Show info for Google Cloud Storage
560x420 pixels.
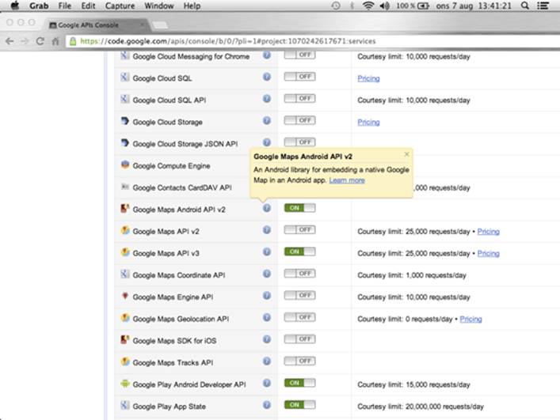click(x=267, y=120)
